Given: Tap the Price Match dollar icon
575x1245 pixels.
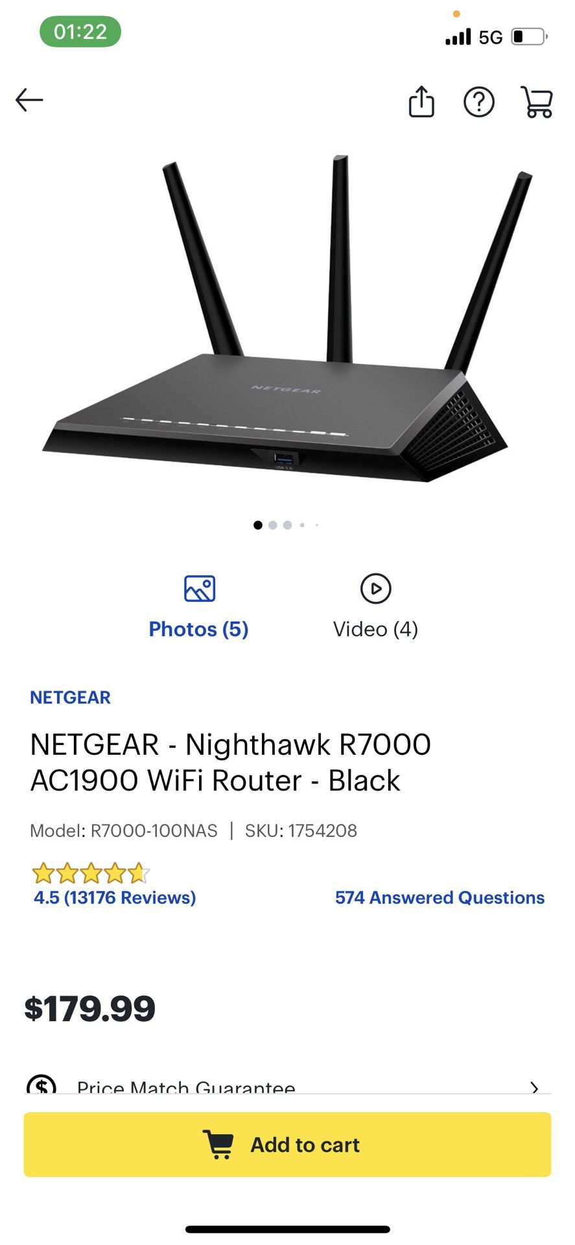Looking at the screenshot, I should click(41, 1084).
